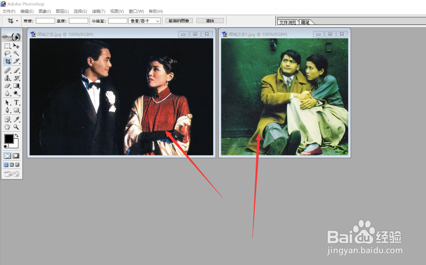Jump to ImageReady
Screen dimensions: 426x265
(x=12, y=174)
